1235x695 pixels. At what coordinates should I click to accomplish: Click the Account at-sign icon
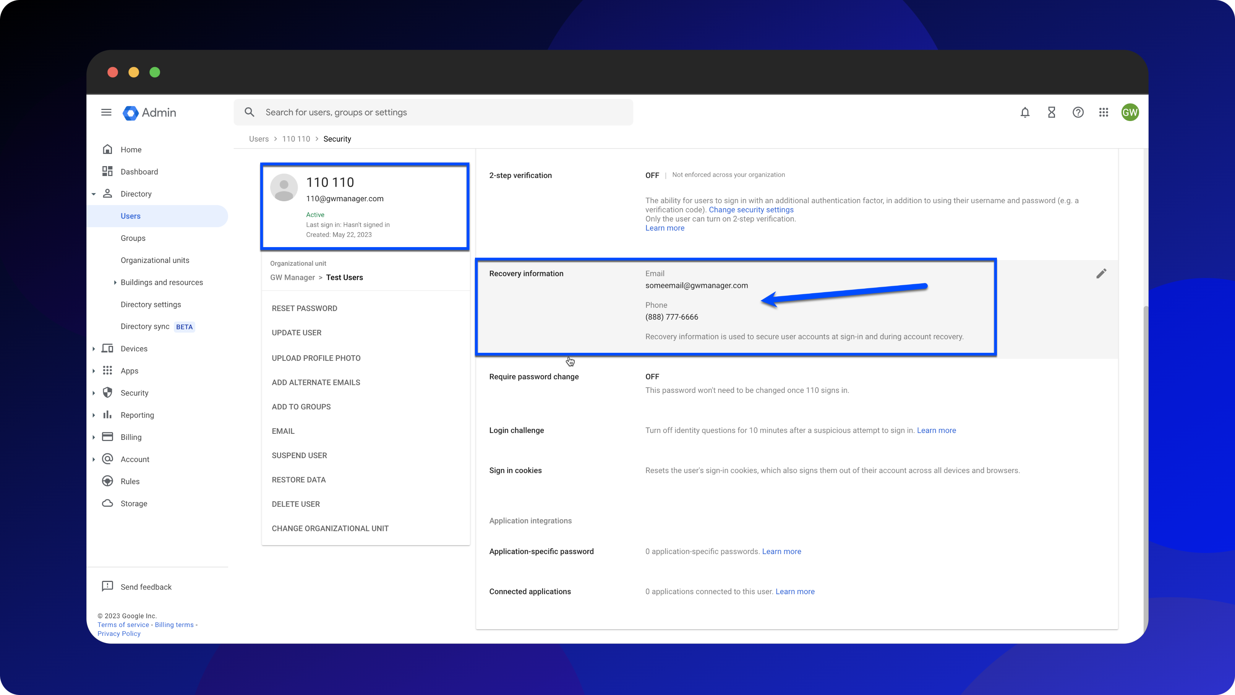[107, 459]
